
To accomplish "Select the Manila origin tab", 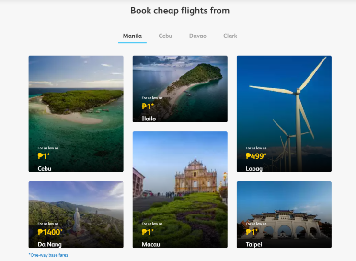I will point(132,36).
